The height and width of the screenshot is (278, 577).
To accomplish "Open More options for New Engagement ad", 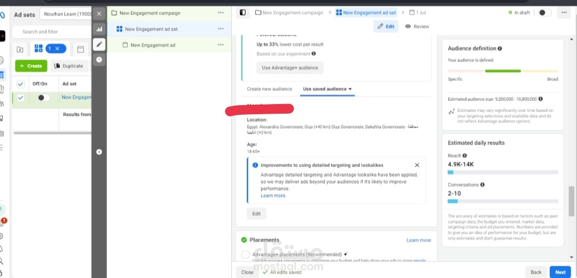I will (221, 45).
